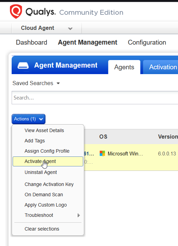Click the Version column header

pos(168,137)
